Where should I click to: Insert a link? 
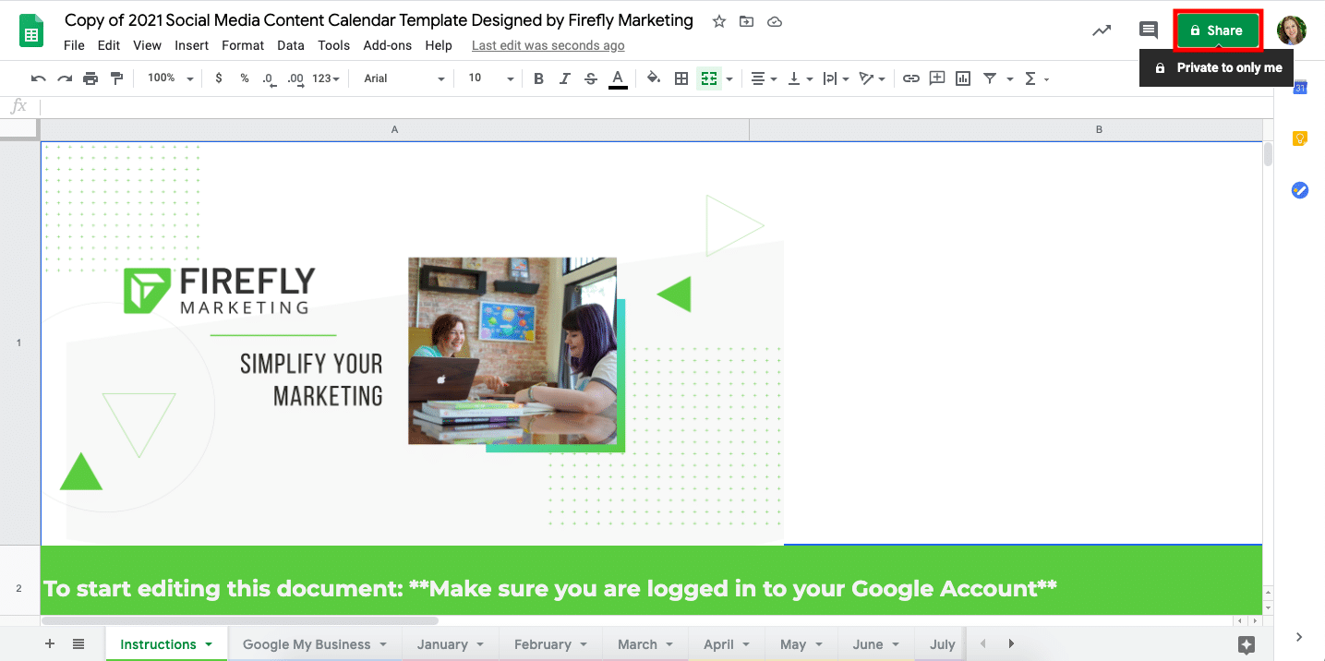[911, 78]
